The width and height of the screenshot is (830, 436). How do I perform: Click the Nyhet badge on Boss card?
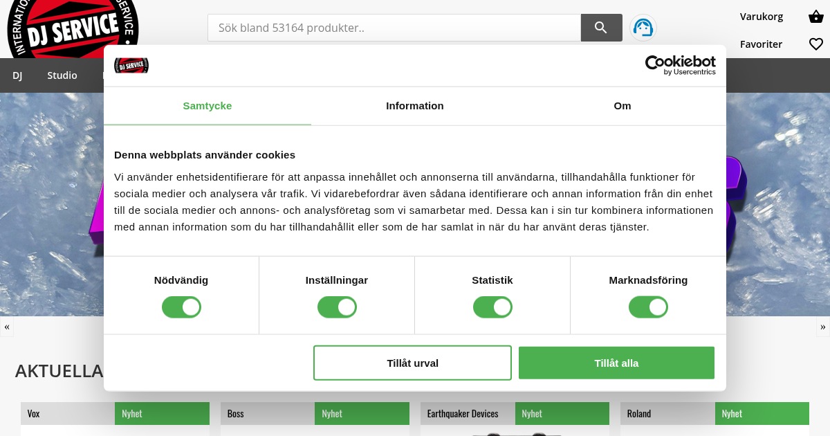(x=362, y=414)
